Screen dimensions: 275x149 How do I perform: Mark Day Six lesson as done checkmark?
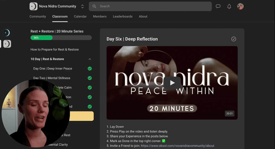pos(233,39)
